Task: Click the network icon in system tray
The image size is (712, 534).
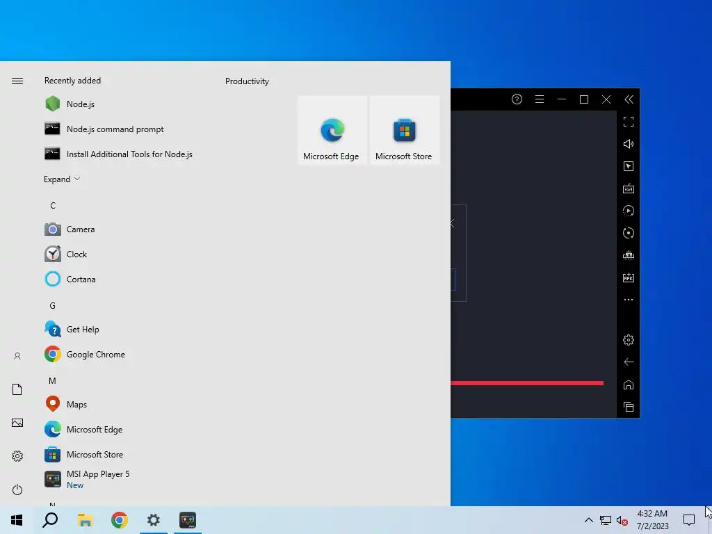Action: tap(606, 520)
